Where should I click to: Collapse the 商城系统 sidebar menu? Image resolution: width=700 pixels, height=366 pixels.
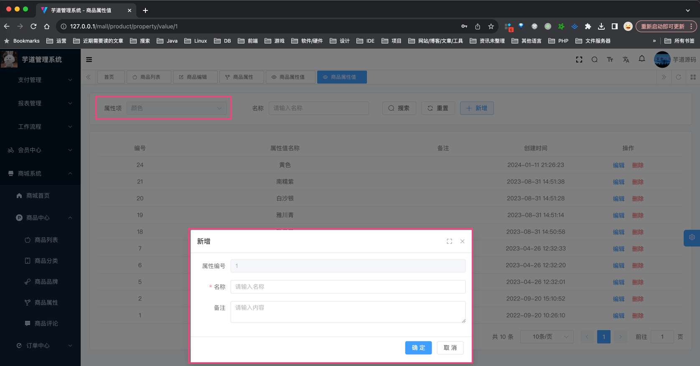[40, 173]
